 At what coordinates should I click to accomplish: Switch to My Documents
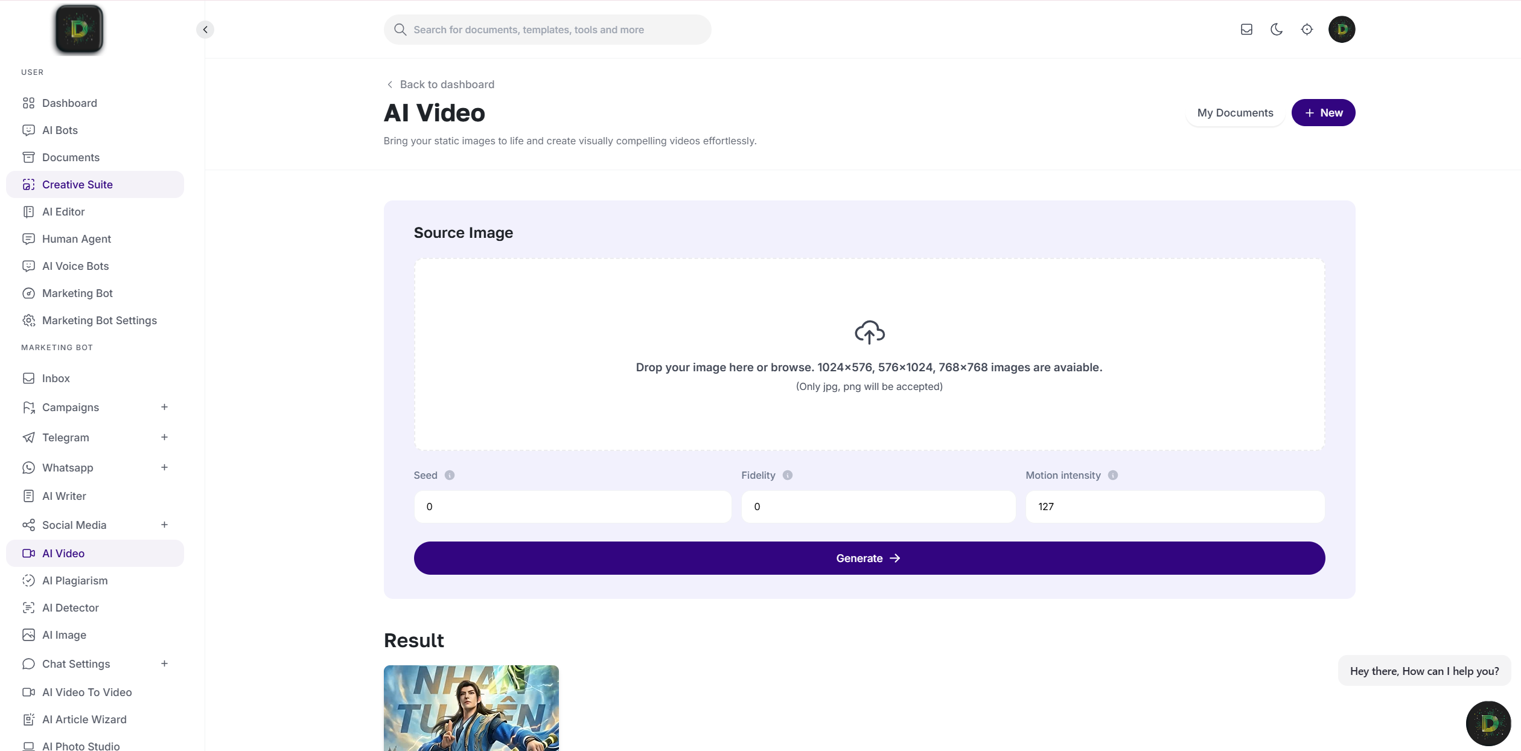pos(1235,112)
